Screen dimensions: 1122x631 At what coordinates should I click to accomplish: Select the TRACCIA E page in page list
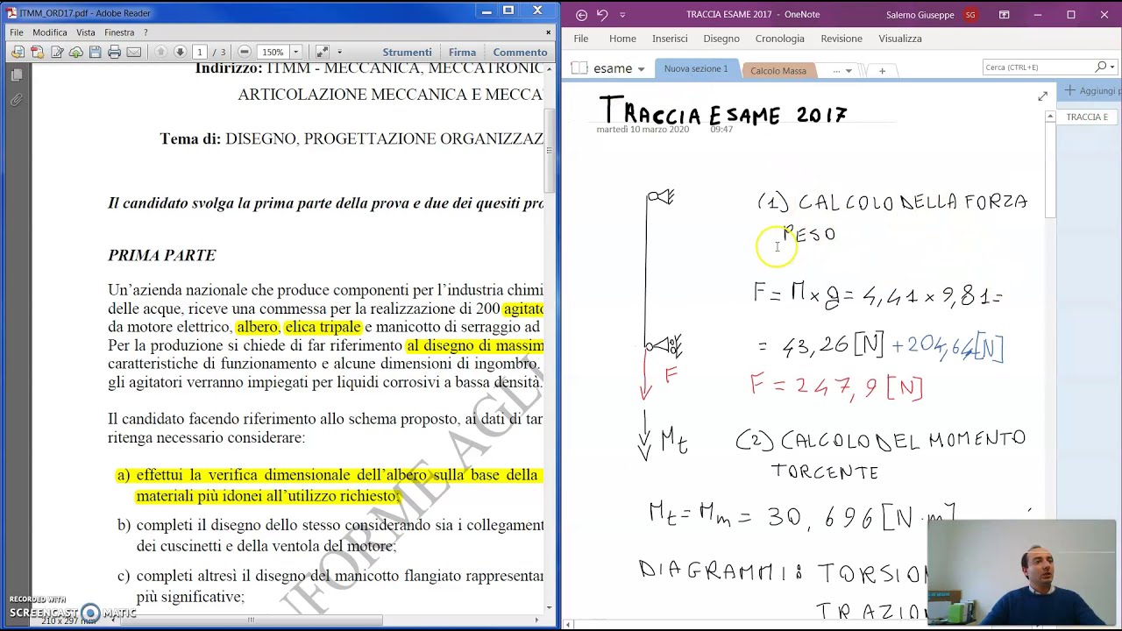1087,117
